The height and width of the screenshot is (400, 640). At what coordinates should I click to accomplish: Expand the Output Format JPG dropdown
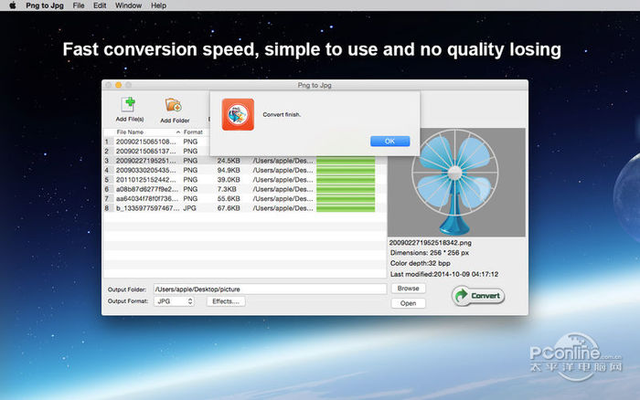pyautogui.click(x=174, y=301)
